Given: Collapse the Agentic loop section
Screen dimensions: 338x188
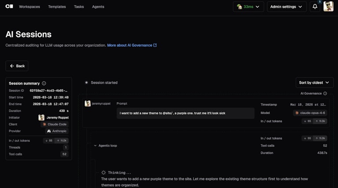Looking at the screenshot, I should [95, 145].
